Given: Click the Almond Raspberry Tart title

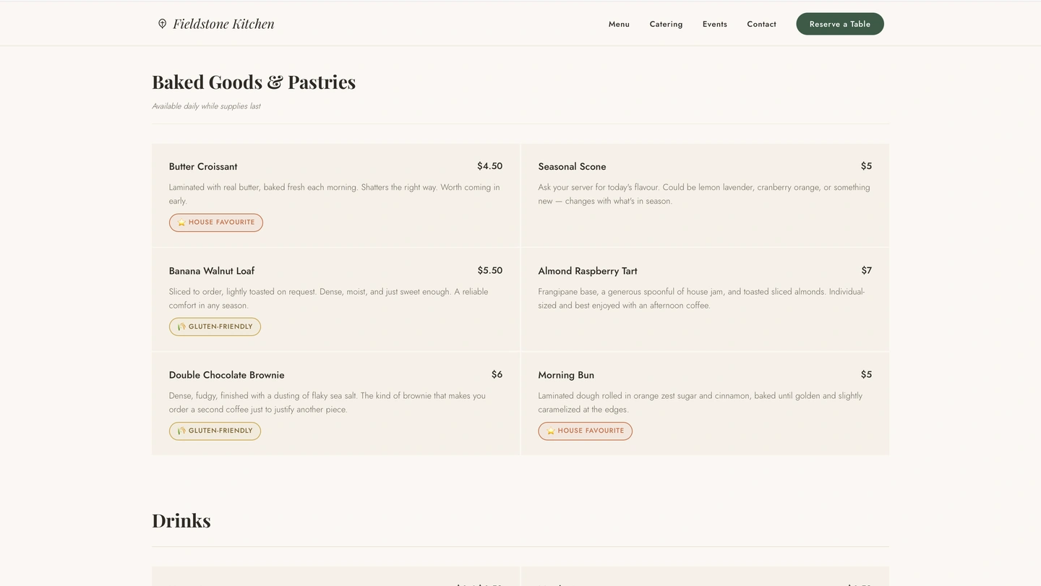Looking at the screenshot, I should [587, 271].
